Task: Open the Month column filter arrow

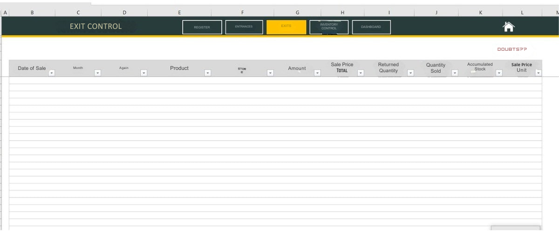Action: [x=97, y=73]
